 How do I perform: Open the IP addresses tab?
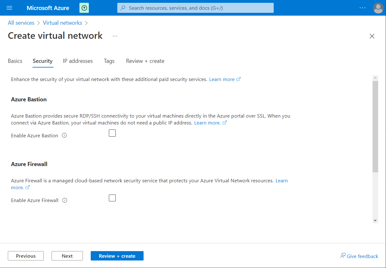(78, 61)
